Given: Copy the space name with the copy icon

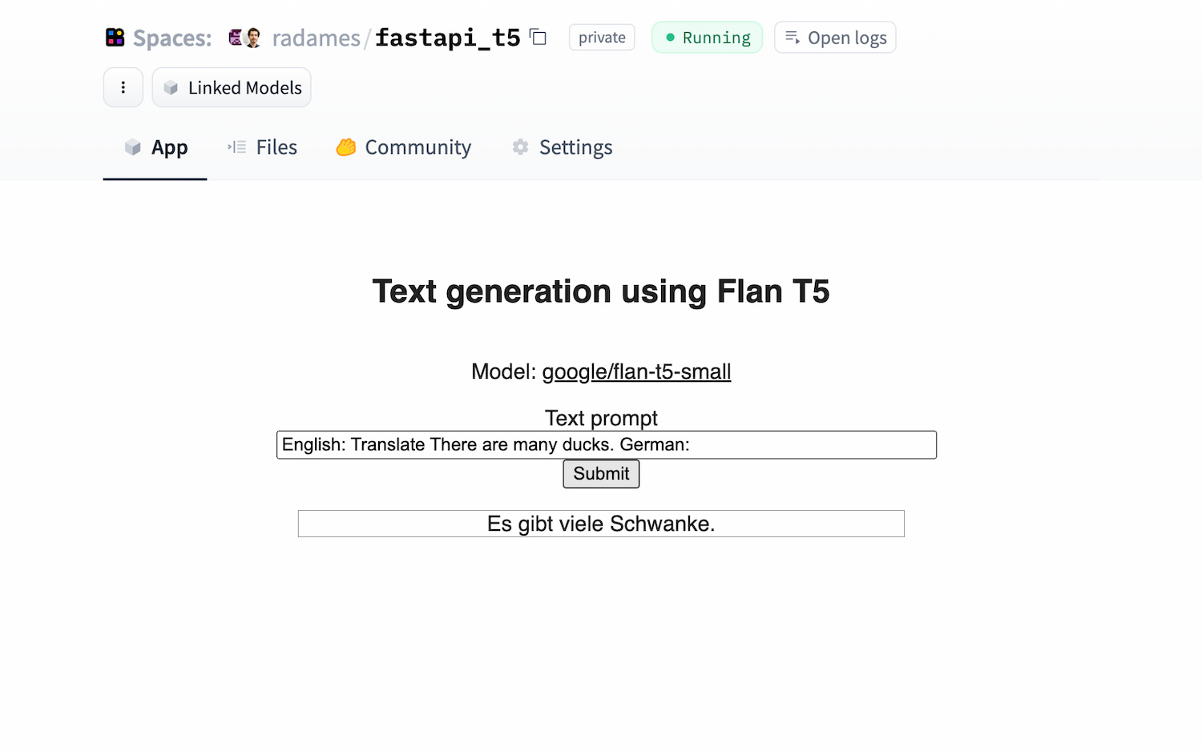Looking at the screenshot, I should tap(538, 38).
